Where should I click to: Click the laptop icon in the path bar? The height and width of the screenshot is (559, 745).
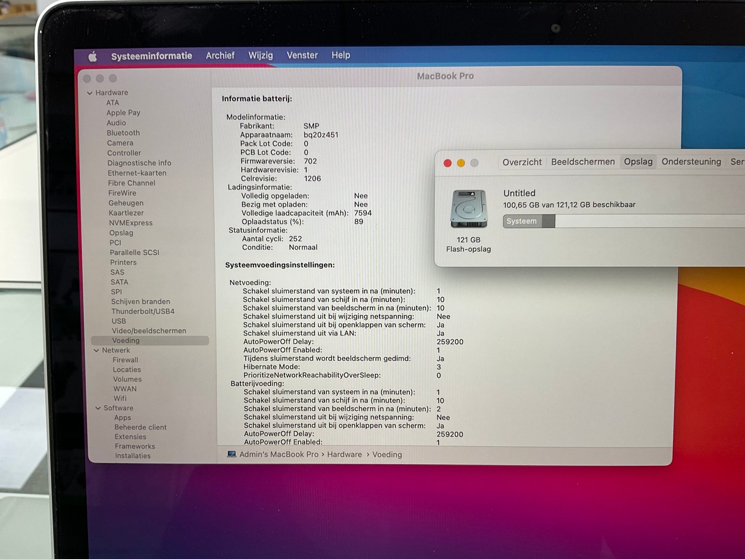(x=231, y=454)
